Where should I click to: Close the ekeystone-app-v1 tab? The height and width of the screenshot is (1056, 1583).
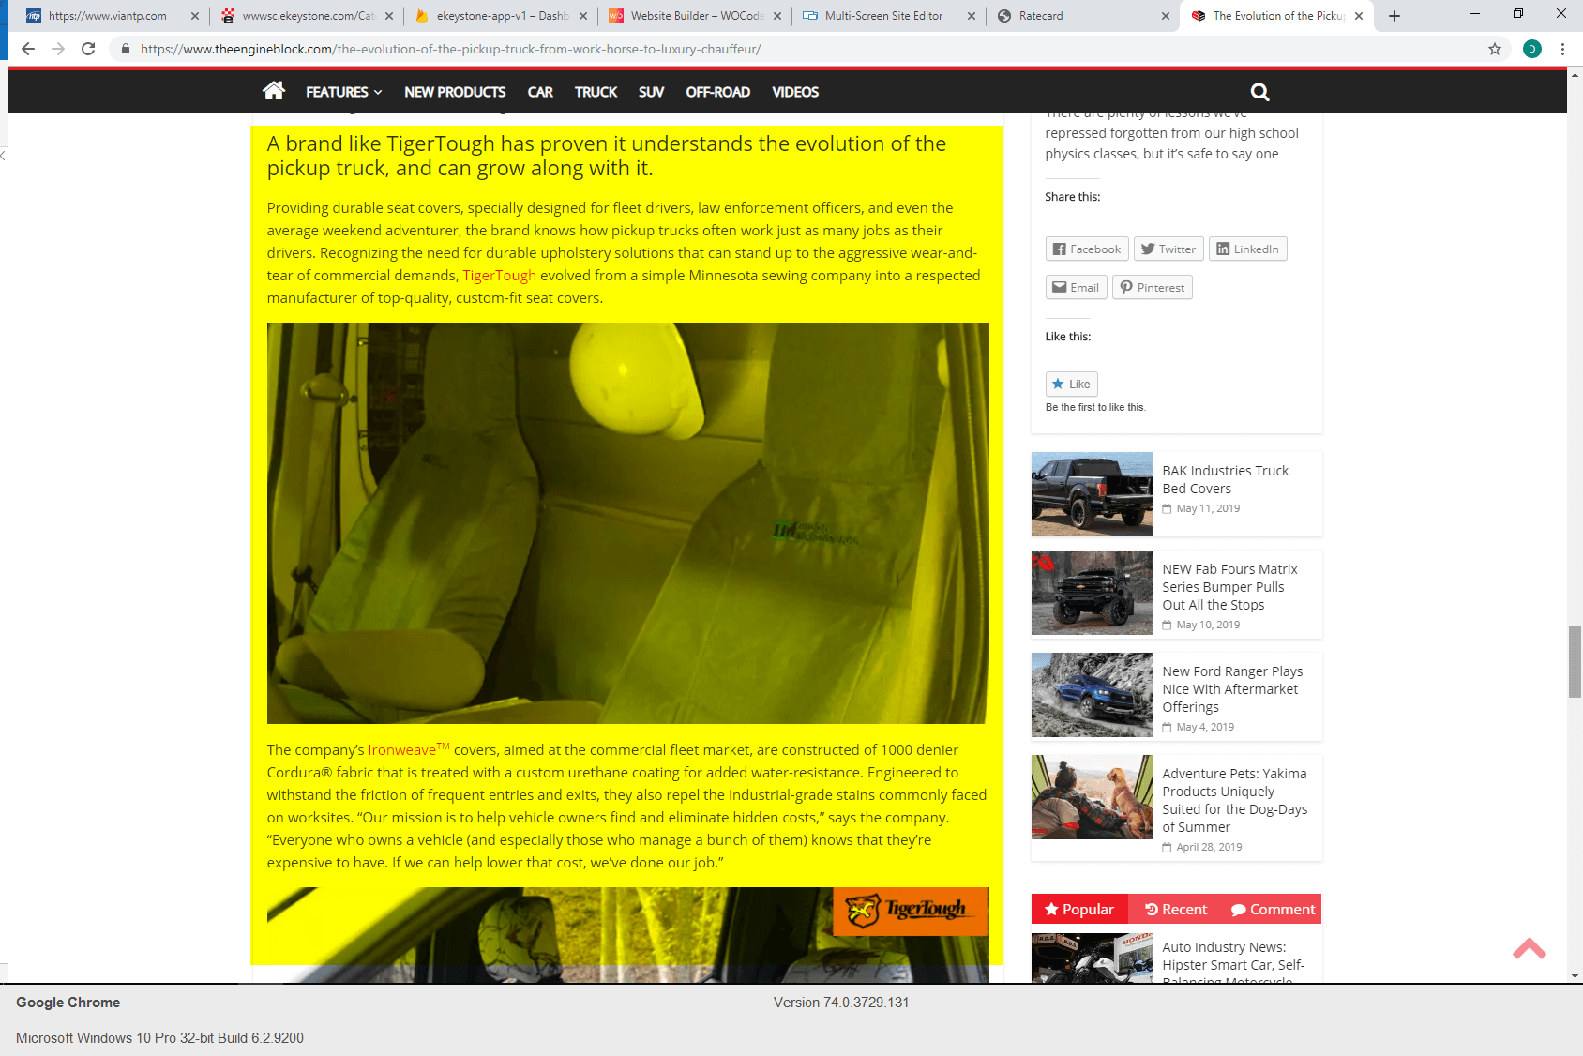(x=583, y=16)
